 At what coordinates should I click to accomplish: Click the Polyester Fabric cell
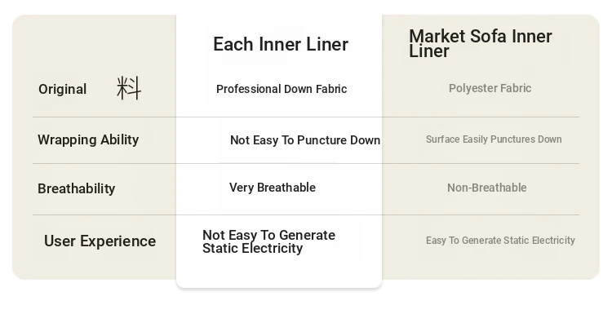point(490,88)
